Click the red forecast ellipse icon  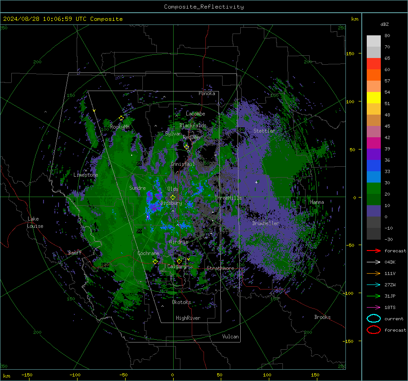click(374, 330)
